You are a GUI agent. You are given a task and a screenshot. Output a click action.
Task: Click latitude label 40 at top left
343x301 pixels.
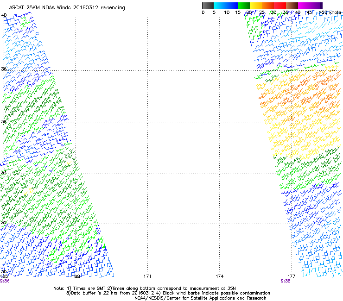(4, 15)
